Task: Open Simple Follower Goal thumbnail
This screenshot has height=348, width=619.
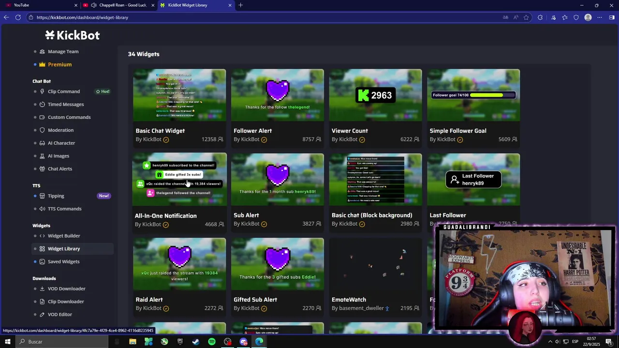Action: click(x=473, y=95)
